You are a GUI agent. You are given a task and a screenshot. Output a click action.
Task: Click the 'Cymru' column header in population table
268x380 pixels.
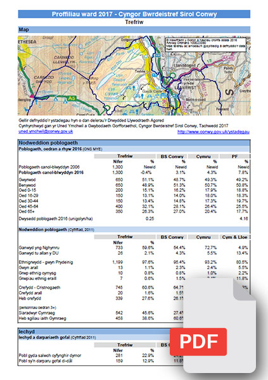click(x=203, y=156)
